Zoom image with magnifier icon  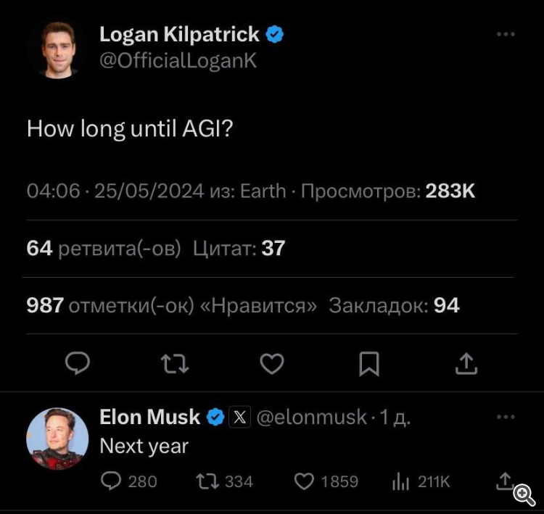524,494
